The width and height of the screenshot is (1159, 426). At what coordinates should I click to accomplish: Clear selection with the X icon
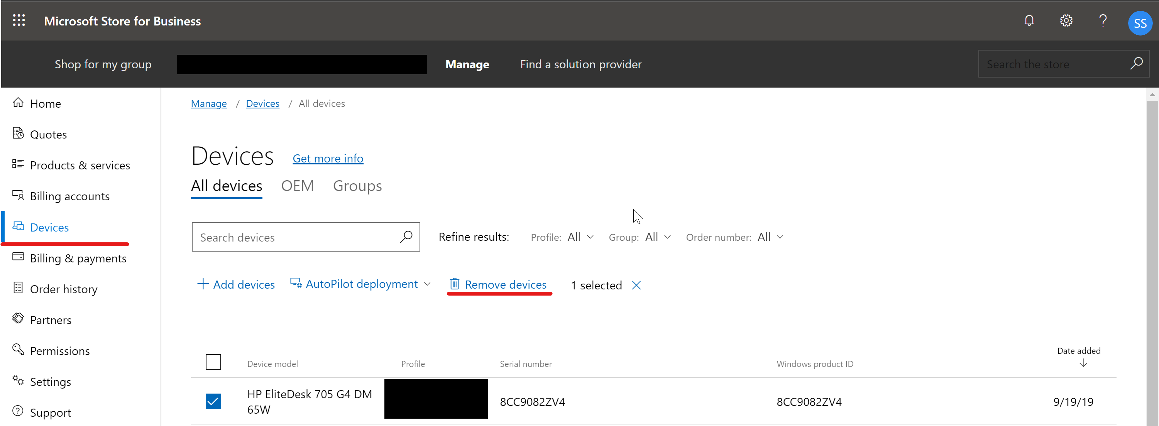point(636,285)
